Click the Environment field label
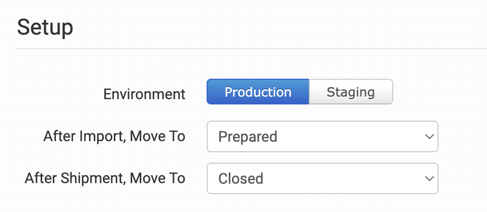Viewport: 487px width, 212px height. (x=144, y=94)
